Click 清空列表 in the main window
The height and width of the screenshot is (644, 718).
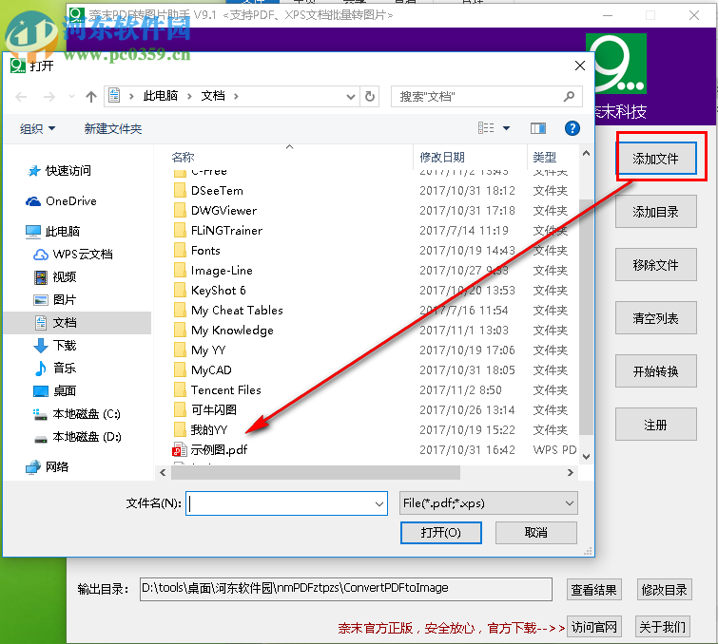(x=656, y=318)
